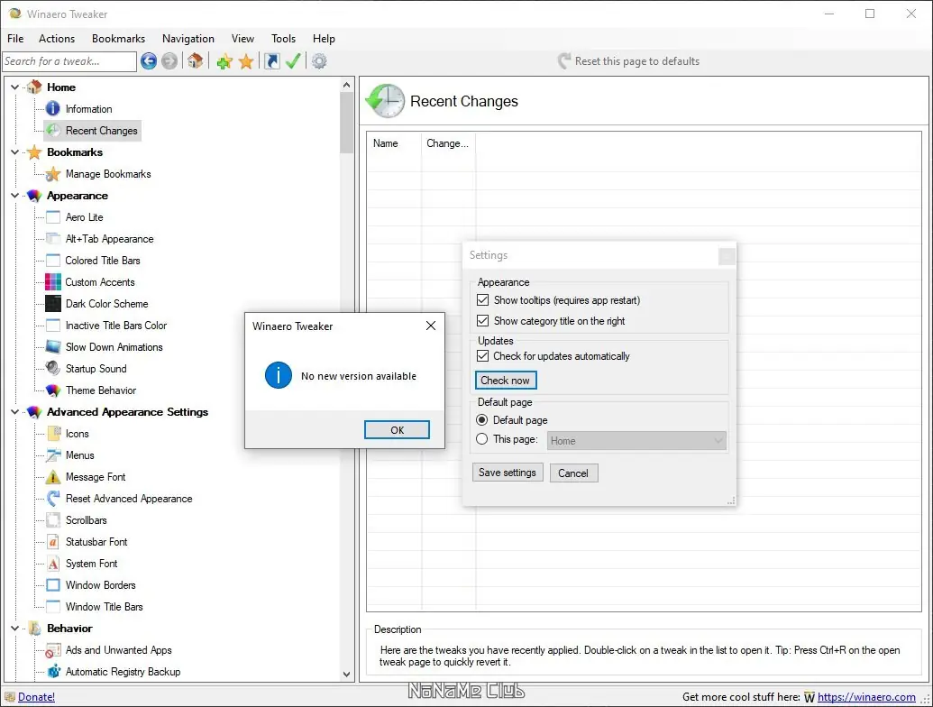Click the tree scrollbar down arrow
The width and height of the screenshot is (933, 707).
click(x=347, y=675)
